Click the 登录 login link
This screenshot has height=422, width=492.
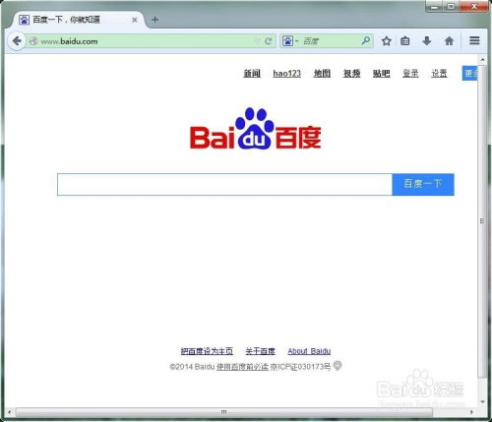(x=410, y=74)
